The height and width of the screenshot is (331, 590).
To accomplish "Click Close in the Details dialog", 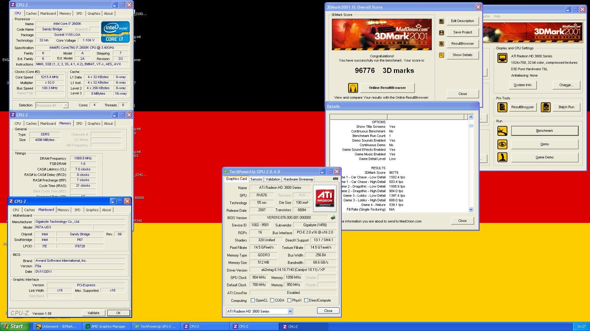I will (x=462, y=221).
